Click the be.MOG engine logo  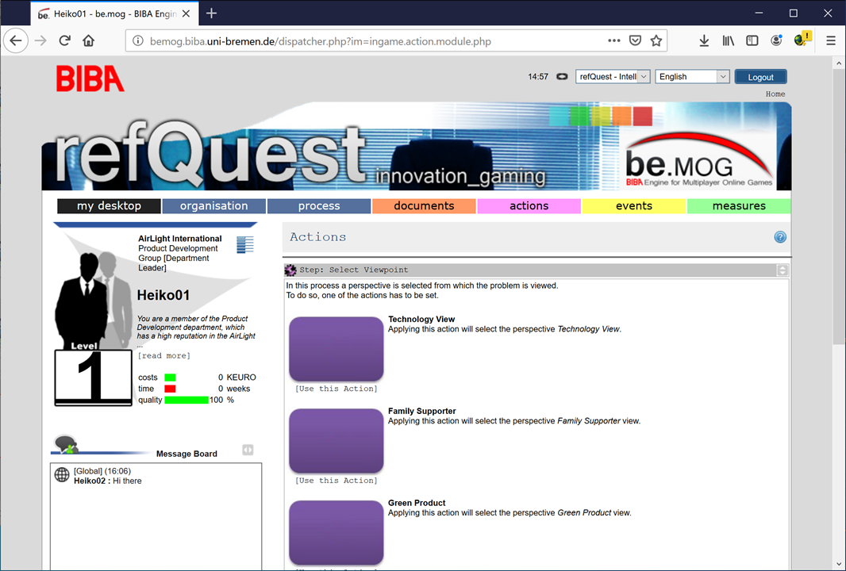[x=700, y=160]
